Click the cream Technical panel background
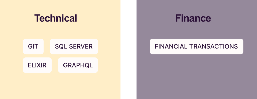The width and height of the screenshot is (257, 99). (60, 85)
